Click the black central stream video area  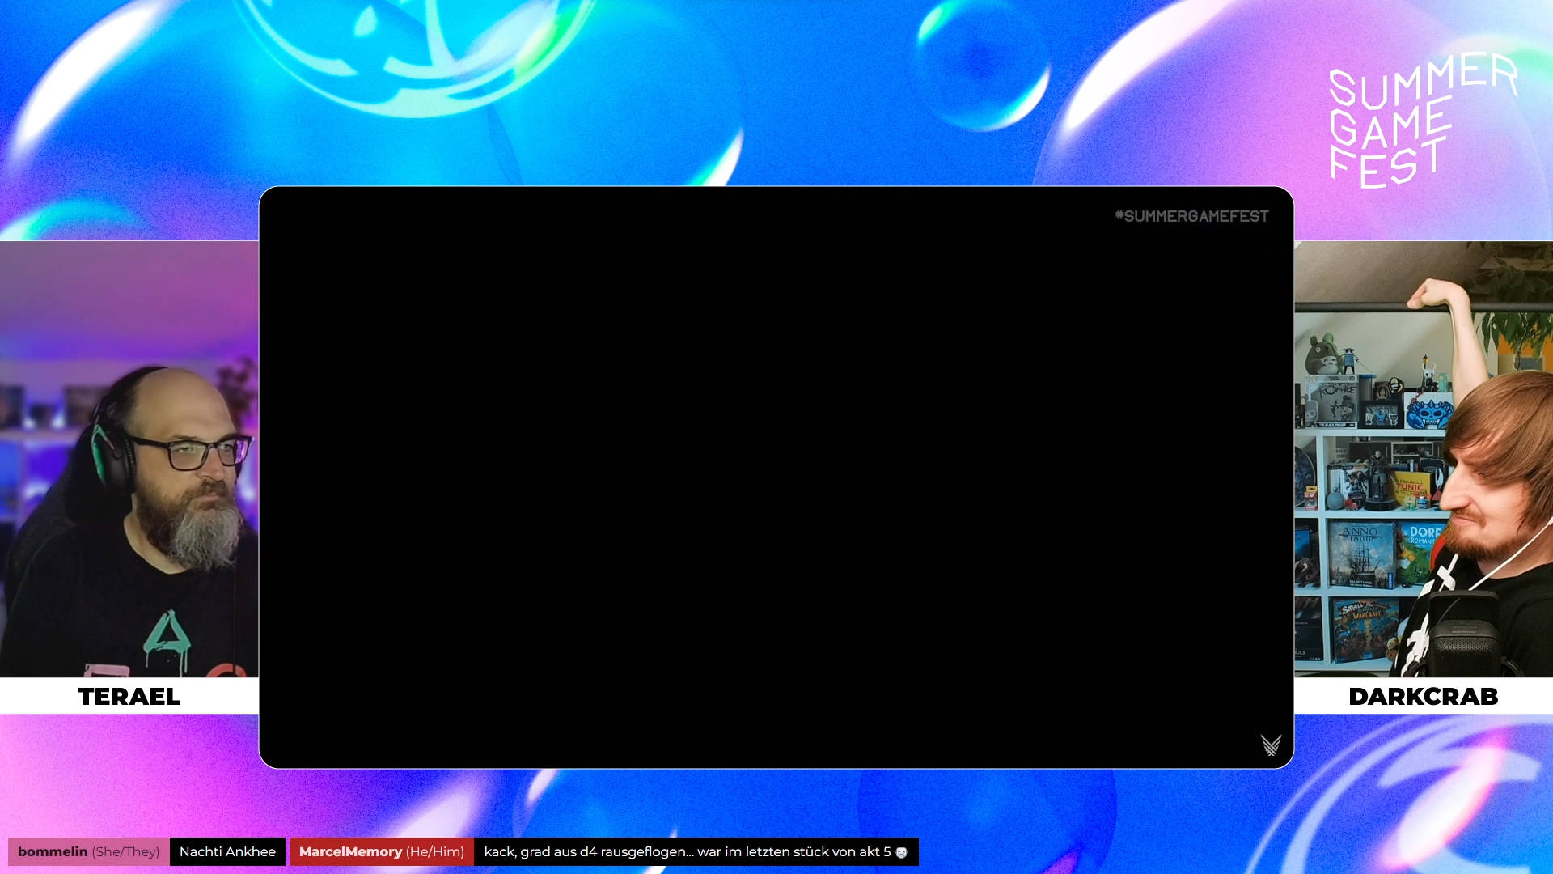coord(776,477)
